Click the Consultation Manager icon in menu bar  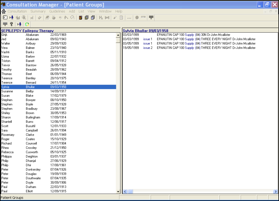(4, 11)
